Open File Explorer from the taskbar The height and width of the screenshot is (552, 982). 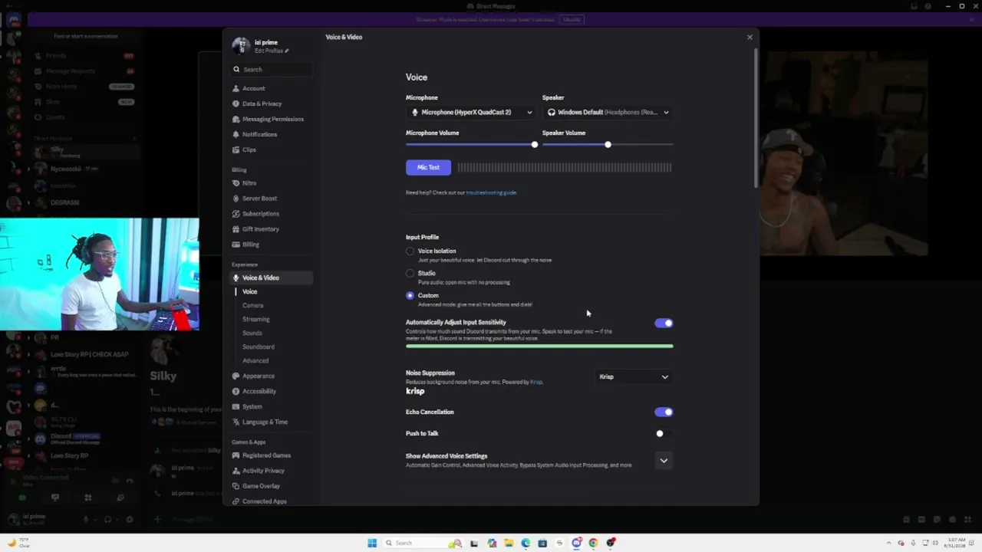click(x=509, y=543)
